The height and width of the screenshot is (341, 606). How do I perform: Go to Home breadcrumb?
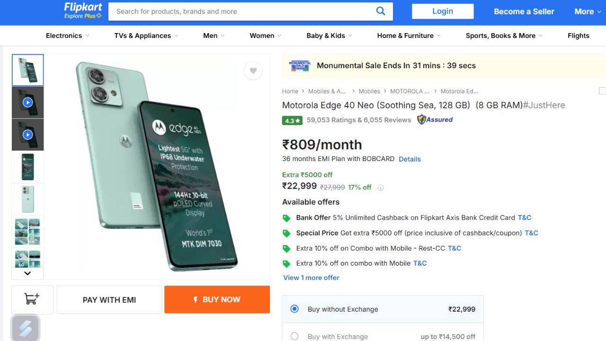(x=290, y=91)
